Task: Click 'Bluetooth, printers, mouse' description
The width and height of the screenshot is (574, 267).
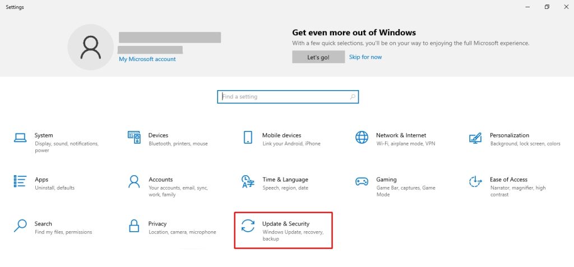Action: 178,144
